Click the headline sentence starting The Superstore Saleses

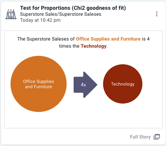point(83,42)
